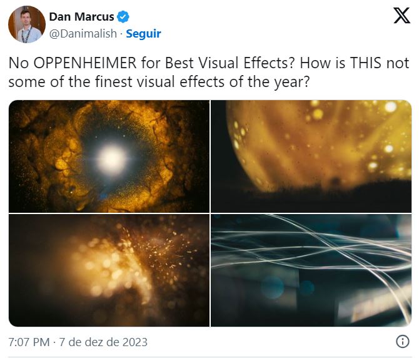View the golden sparks bokeh image
Viewport: 419px width, 358px height.
[109, 270]
